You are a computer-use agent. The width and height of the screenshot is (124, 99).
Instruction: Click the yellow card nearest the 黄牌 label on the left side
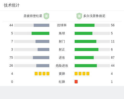48,73
